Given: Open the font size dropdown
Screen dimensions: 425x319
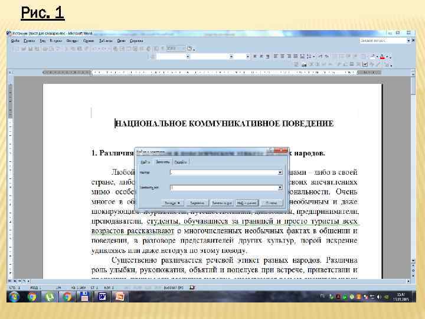Looking at the screenshot, I should tap(248, 57).
